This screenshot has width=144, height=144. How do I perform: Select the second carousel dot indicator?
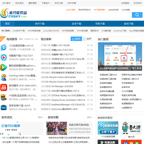click(135, 68)
